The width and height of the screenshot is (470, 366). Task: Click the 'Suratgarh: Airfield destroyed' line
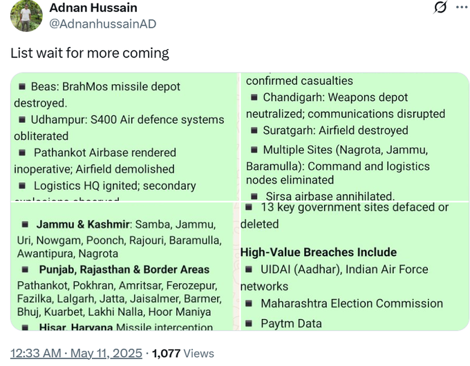pyautogui.click(x=335, y=131)
